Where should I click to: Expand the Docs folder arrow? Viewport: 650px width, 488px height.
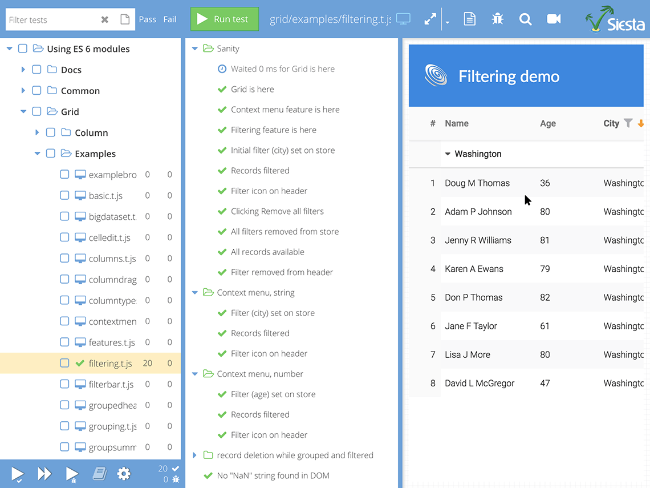point(23,70)
